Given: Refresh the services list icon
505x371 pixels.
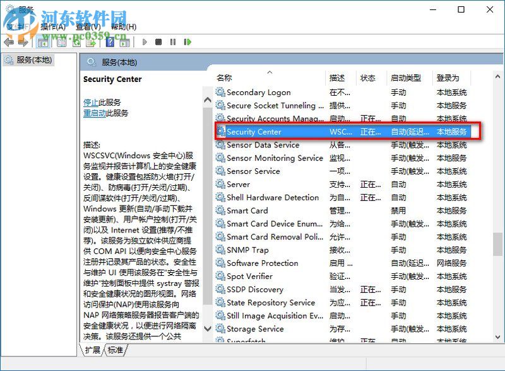Looking at the screenshot, I should pos(77,42).
